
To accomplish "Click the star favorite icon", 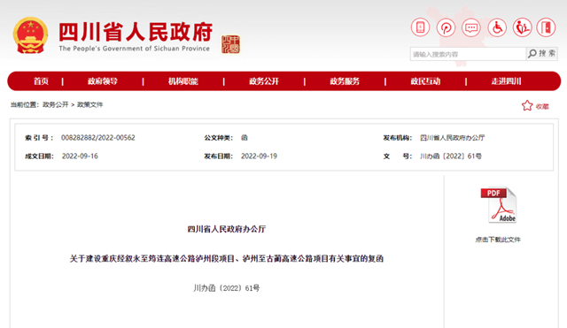I will tap(527, 106).
